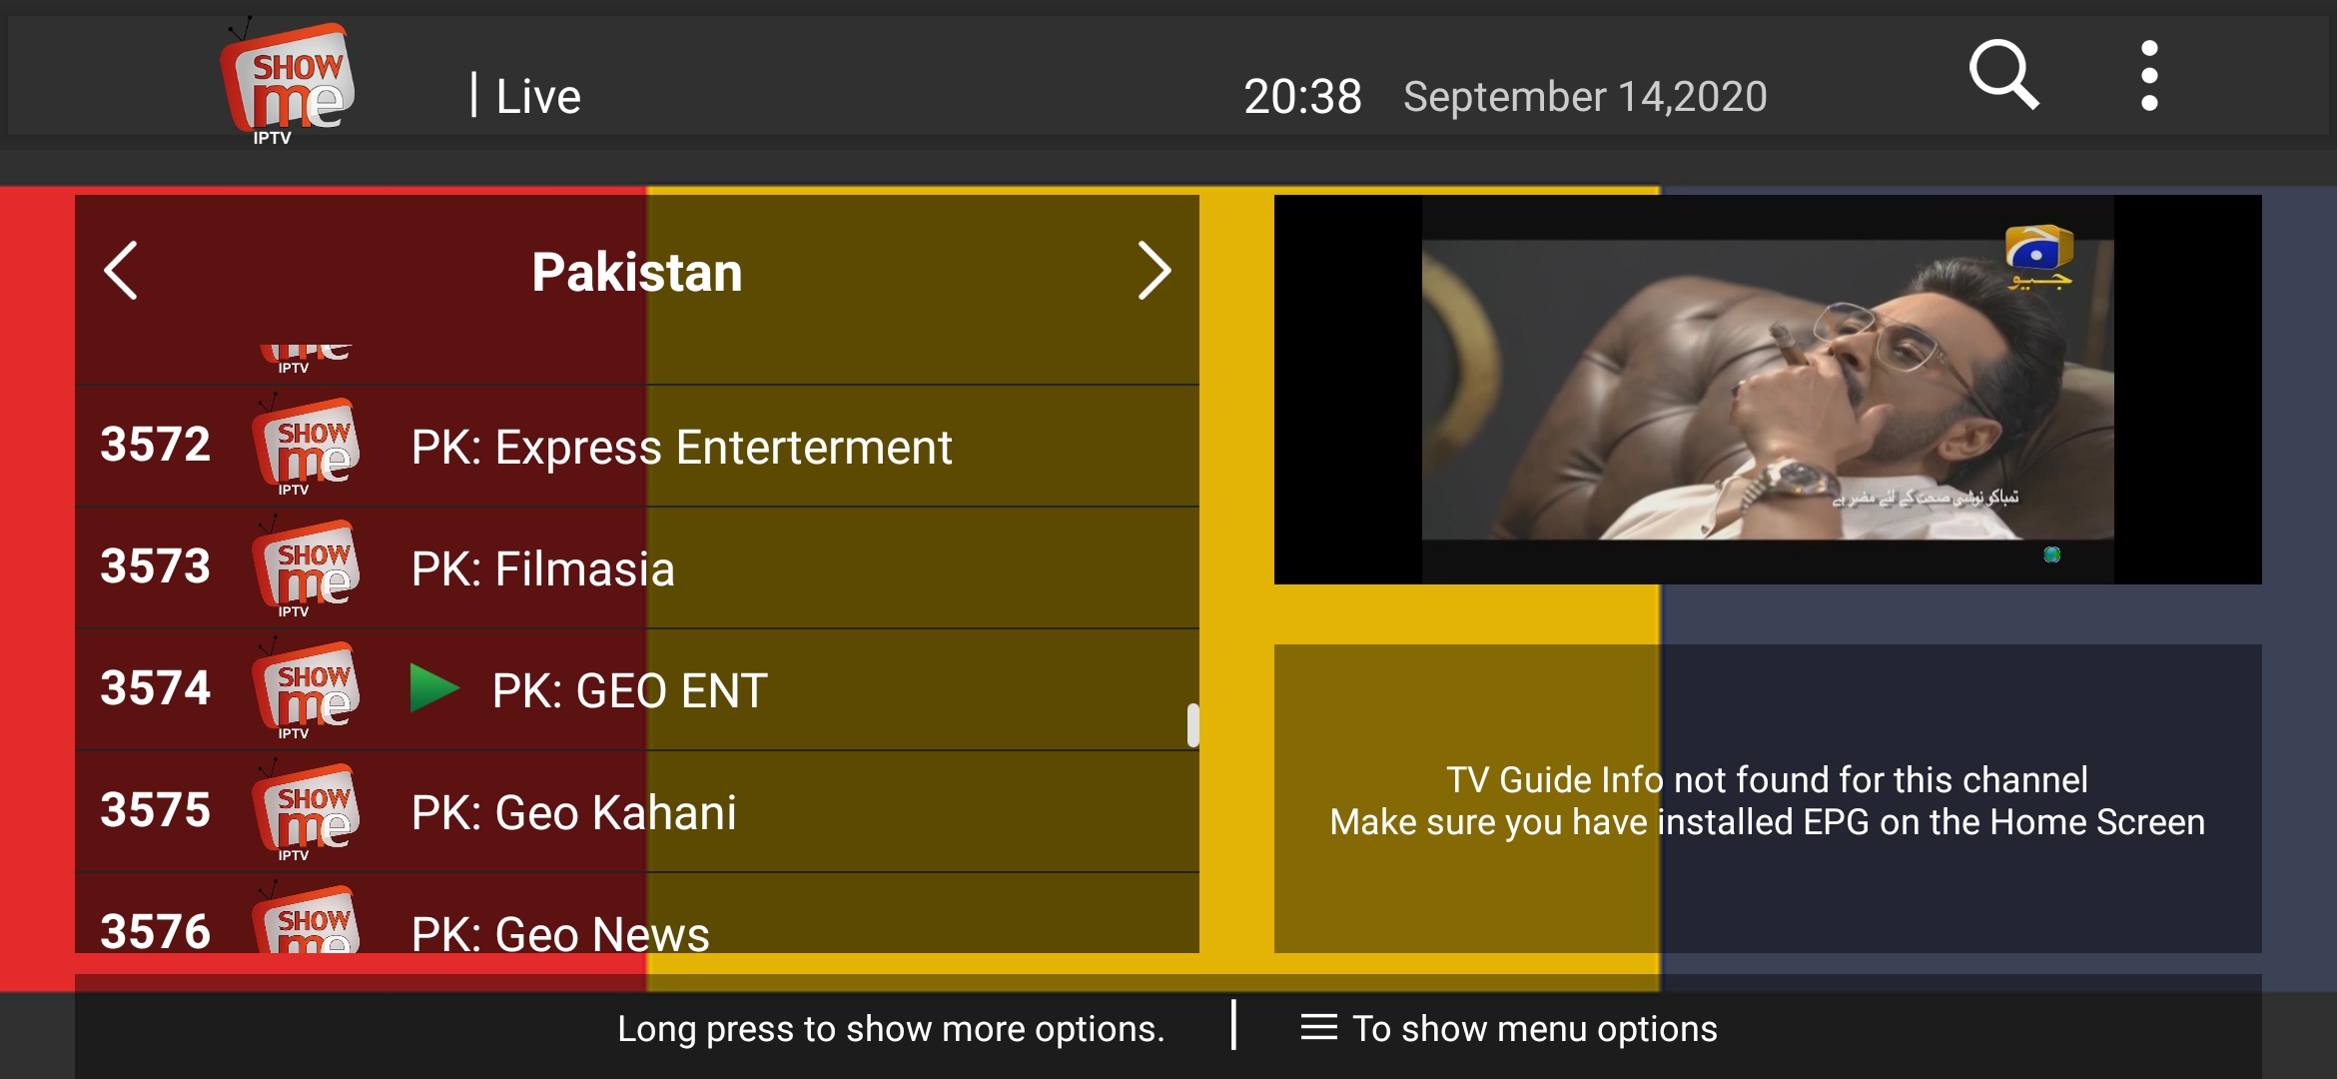Select PK: Filmasia channel
Viewport: 2337px width, 1079px height.
[x=637, y=567]
